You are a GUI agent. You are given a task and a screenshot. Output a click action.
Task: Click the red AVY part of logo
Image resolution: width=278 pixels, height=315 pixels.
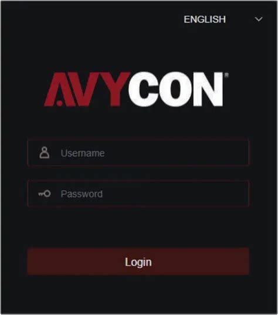coord(87,89)
